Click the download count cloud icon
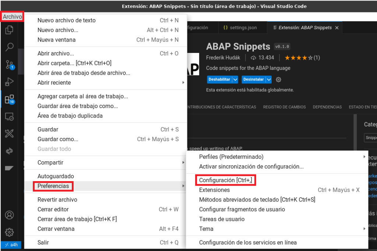 253,58
